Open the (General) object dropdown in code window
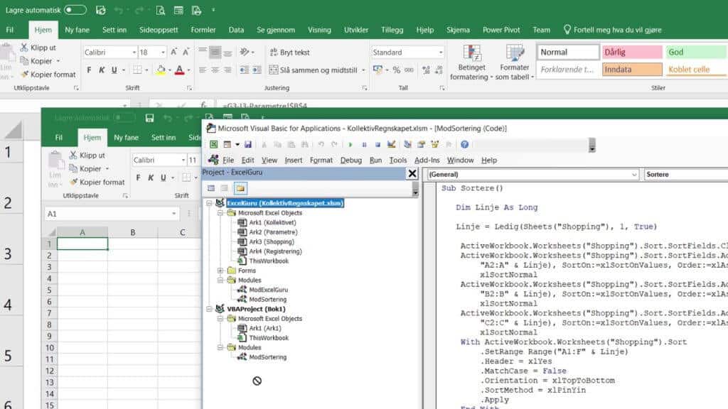The width and height of the screenshot is (728, 409). click(x=634, y=175)
